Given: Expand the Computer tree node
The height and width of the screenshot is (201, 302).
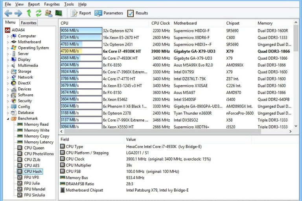Looking at the screenshot, I should (x=8, y=37).
